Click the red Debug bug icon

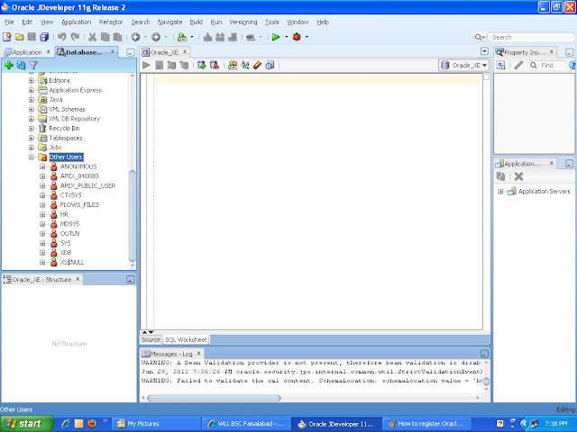(297, 37)
